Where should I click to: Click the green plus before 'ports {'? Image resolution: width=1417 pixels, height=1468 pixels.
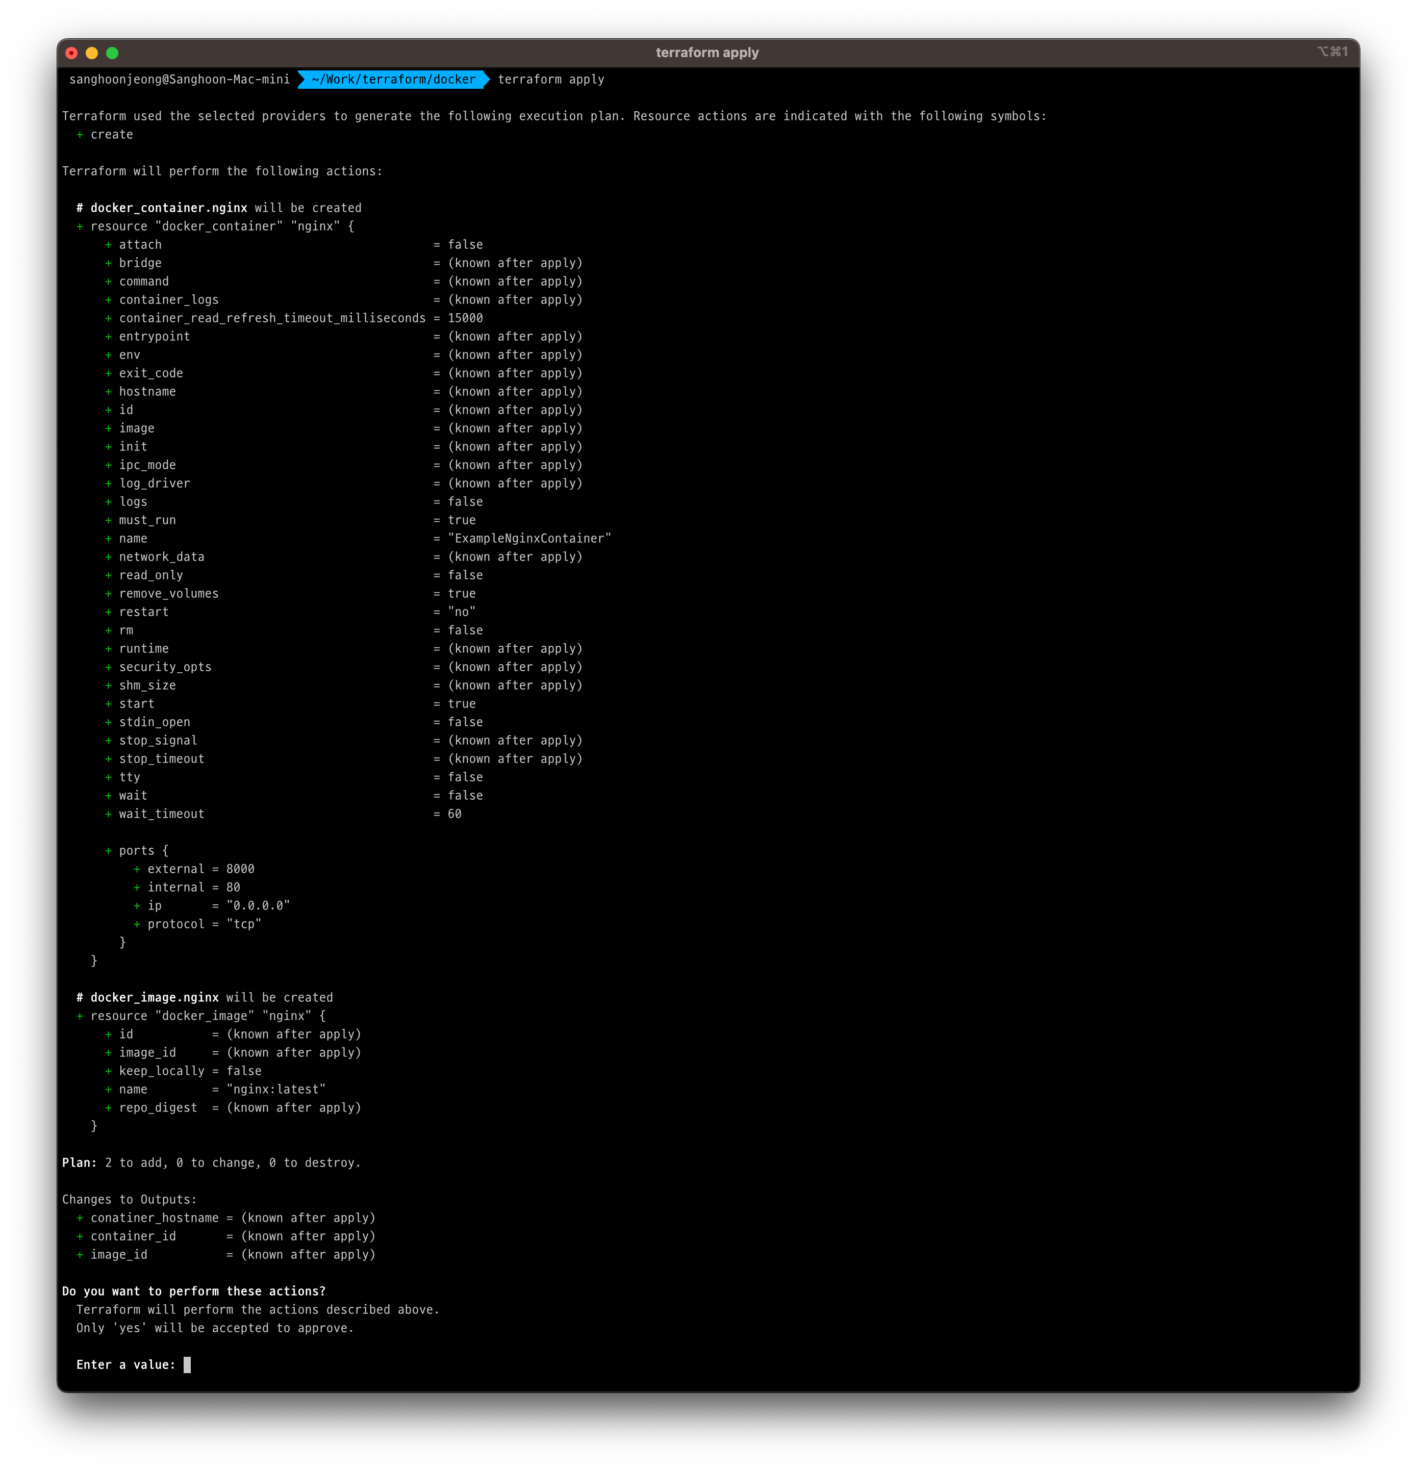click(109, 851)
